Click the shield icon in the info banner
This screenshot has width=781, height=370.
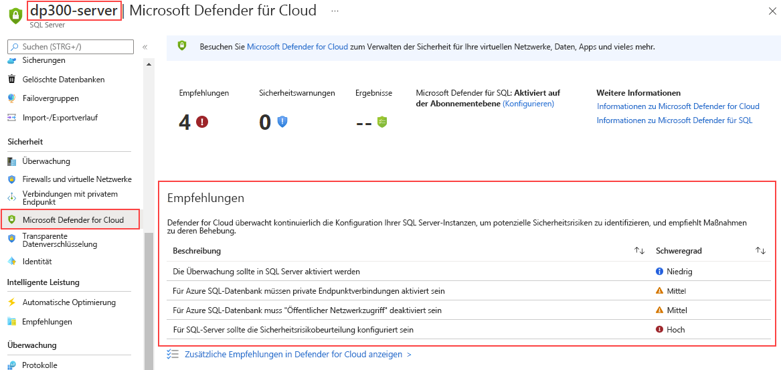pos(182,45)
